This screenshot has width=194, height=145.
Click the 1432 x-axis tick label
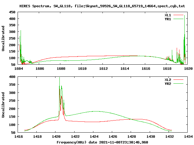pos(169,137)
